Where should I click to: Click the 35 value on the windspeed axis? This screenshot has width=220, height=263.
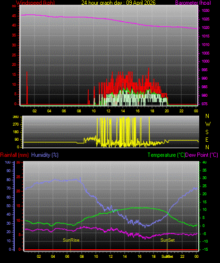pos(14,36)
